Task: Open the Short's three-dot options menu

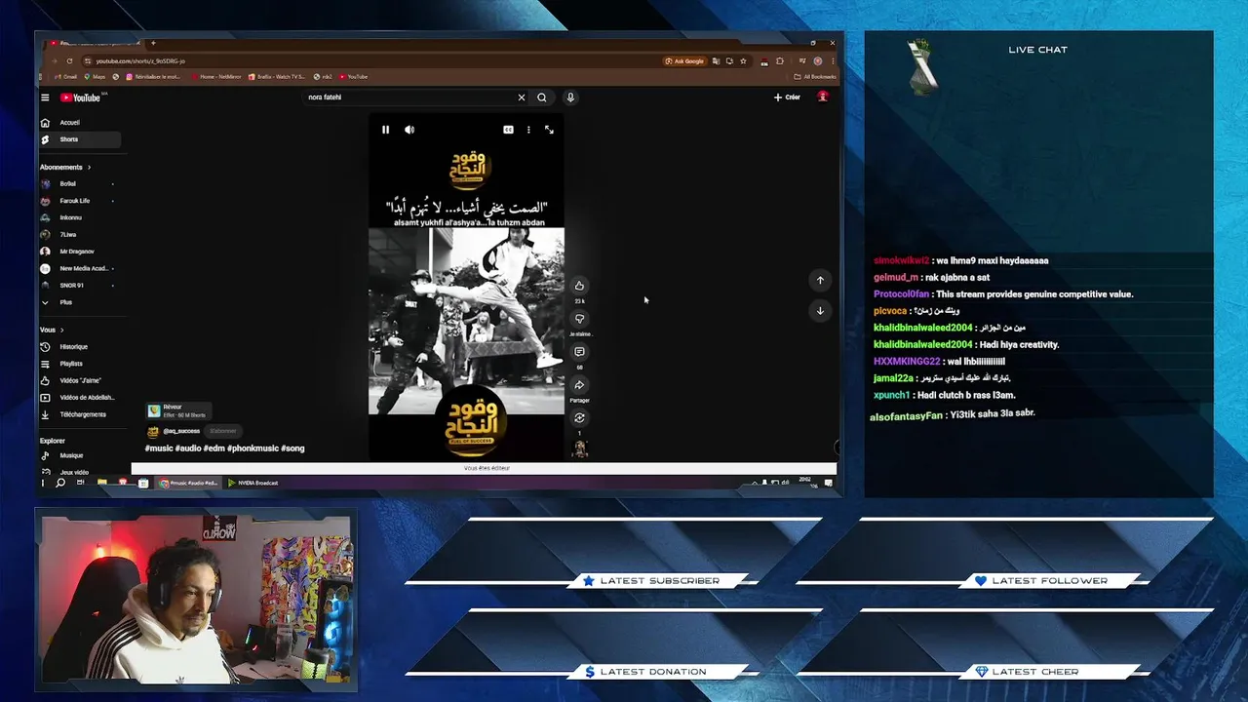Action: click(x=528, y=130)
